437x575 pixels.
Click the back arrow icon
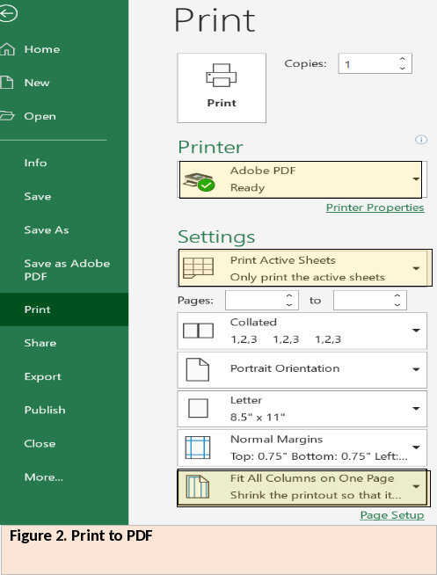pyautogui.click(x=8, y=13)
